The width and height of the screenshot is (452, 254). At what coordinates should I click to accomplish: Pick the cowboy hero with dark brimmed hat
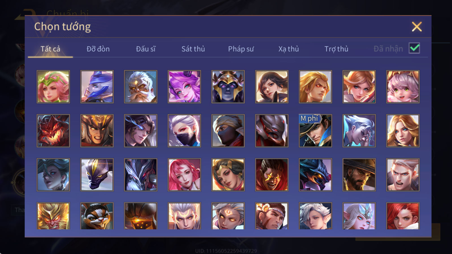pos(359,175)
